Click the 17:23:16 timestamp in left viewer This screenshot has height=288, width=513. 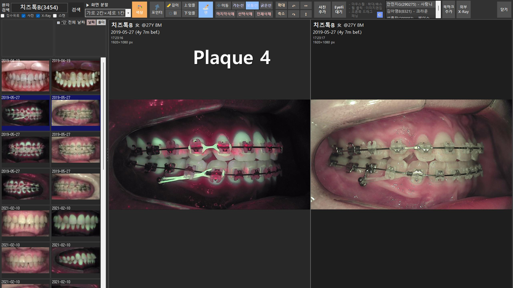tap(117, 38)
